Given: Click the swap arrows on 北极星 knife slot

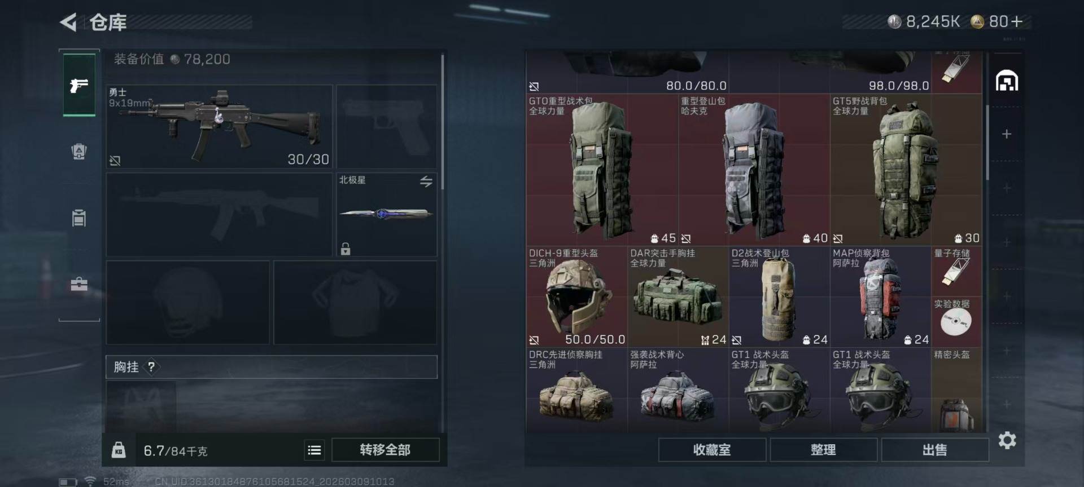Looking at the screenshot, I should pos(426,181).
